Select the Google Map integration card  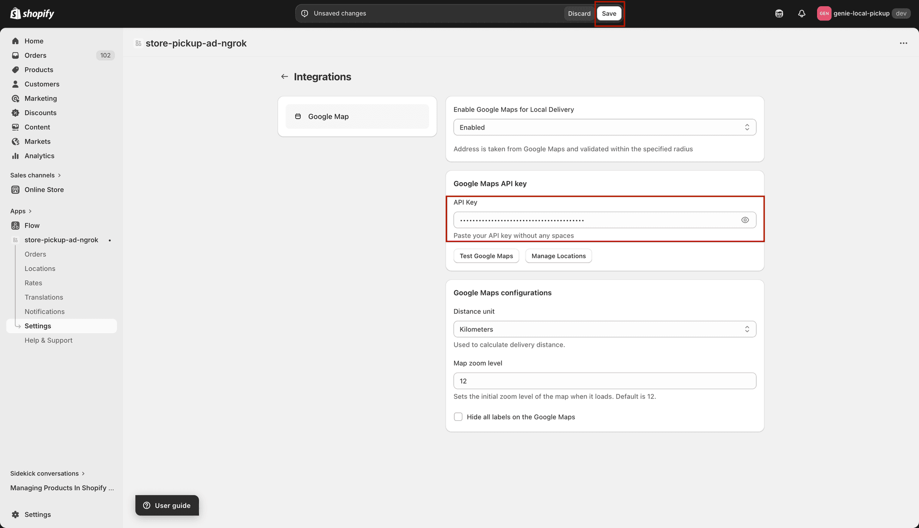(x=357, y=116)
